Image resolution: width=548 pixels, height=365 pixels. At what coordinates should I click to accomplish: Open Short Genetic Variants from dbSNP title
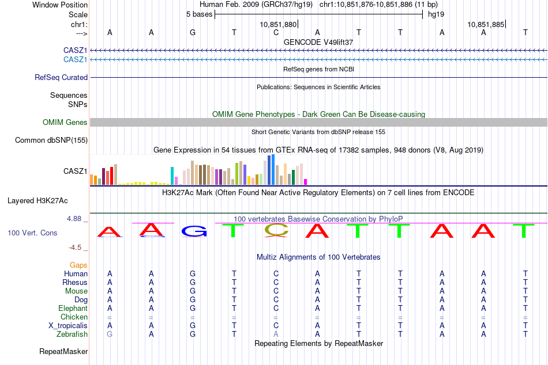point(318,132)
